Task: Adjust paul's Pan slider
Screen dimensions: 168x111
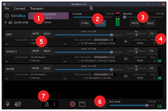Action: point(136,34)
